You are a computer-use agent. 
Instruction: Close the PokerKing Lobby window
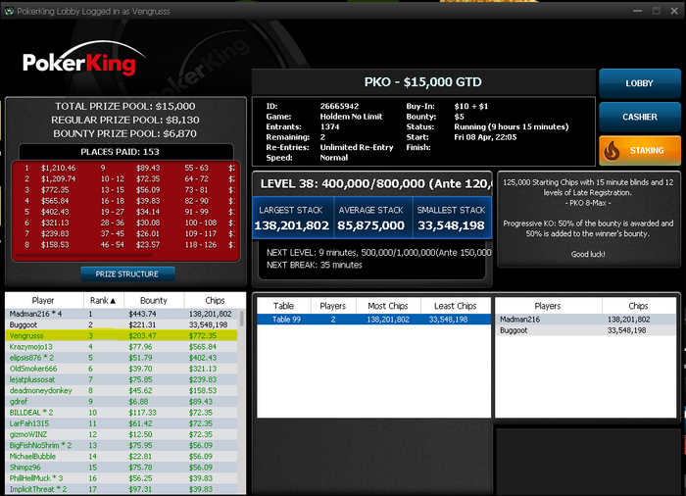coord(674,11)
